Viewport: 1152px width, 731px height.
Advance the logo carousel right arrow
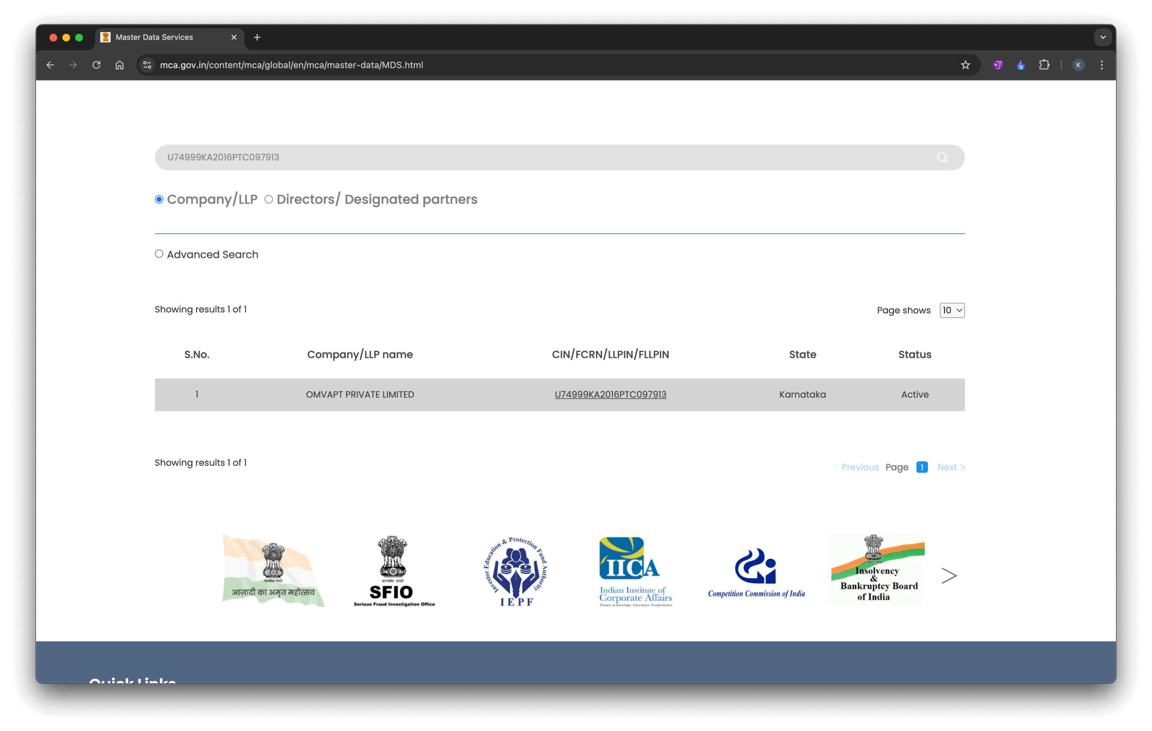949,576
